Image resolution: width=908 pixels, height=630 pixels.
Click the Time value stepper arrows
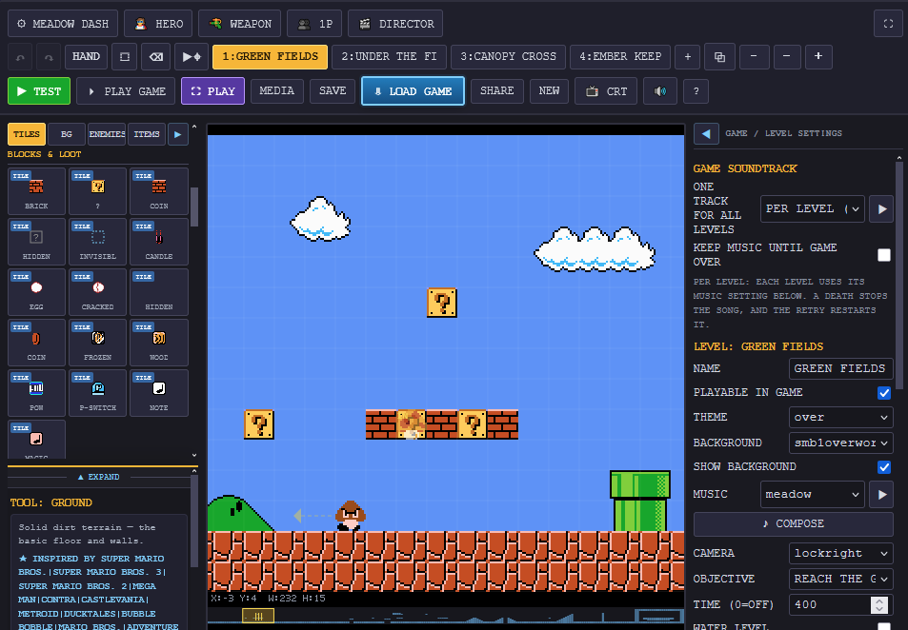pyautogui.click(x=879, y=604)
